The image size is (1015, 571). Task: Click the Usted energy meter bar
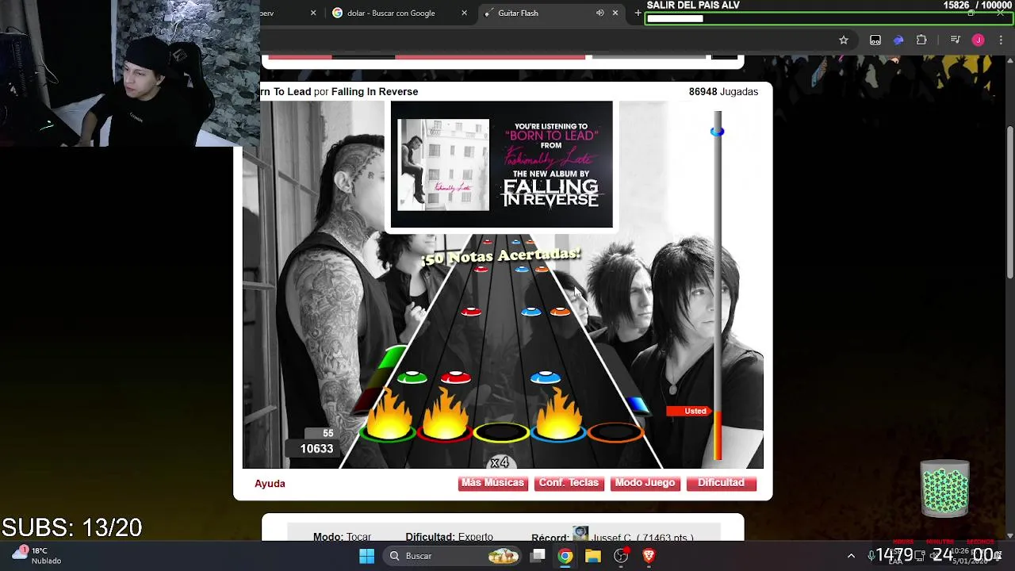click(x=718, y=435)
